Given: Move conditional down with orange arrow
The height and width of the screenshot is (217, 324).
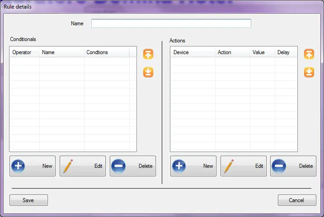Looking at the screenshot, I should click(x=148, y=72).
